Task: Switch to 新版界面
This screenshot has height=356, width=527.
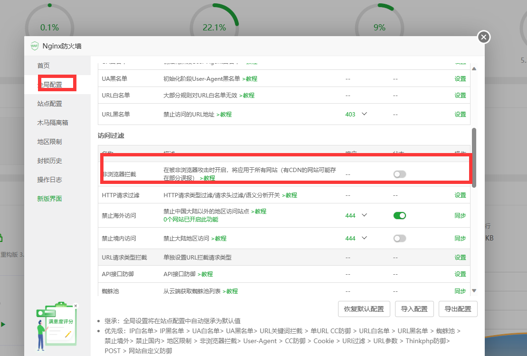Action: [50, 199]
